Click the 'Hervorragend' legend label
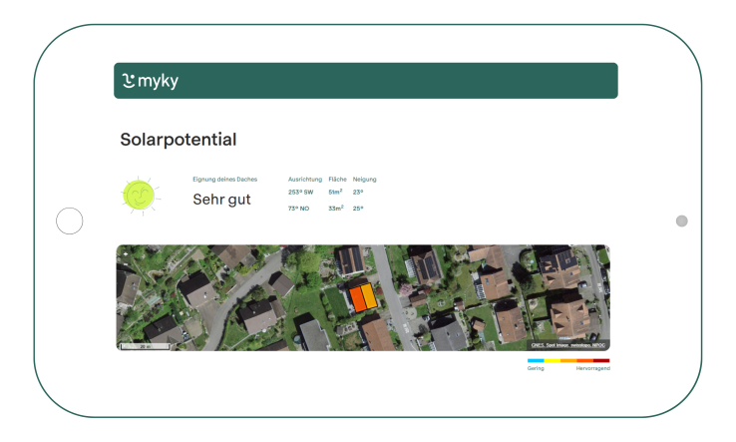Image resolution: width=736 pixels, height=442 pixels. [x=593, y=368]
